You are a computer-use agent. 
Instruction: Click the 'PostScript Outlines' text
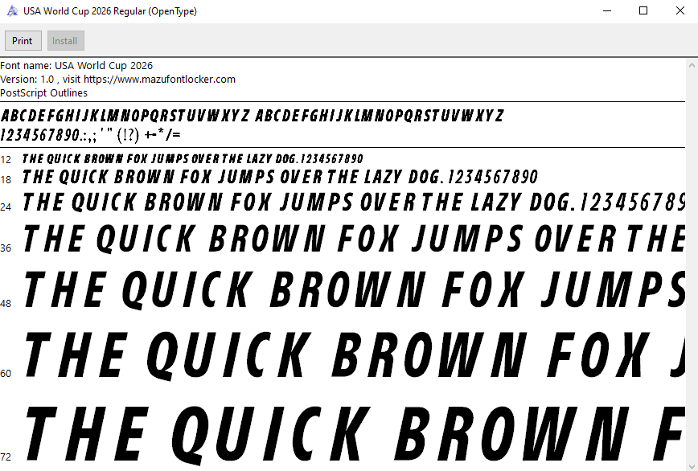tap(44, 93)
